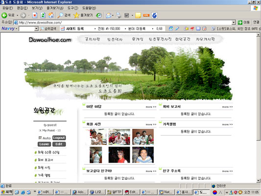
Task: Click the Forward navigation arrow
Action: coord(23,15)
